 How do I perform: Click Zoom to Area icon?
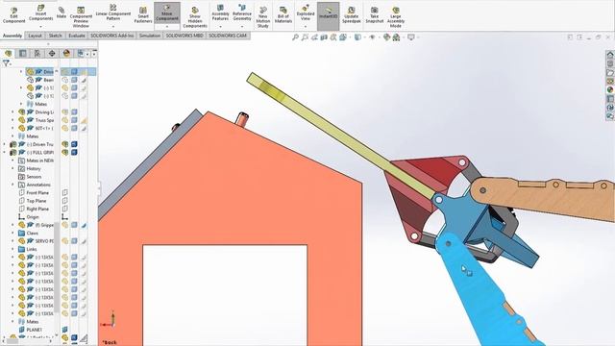click(x=305, y=37)
